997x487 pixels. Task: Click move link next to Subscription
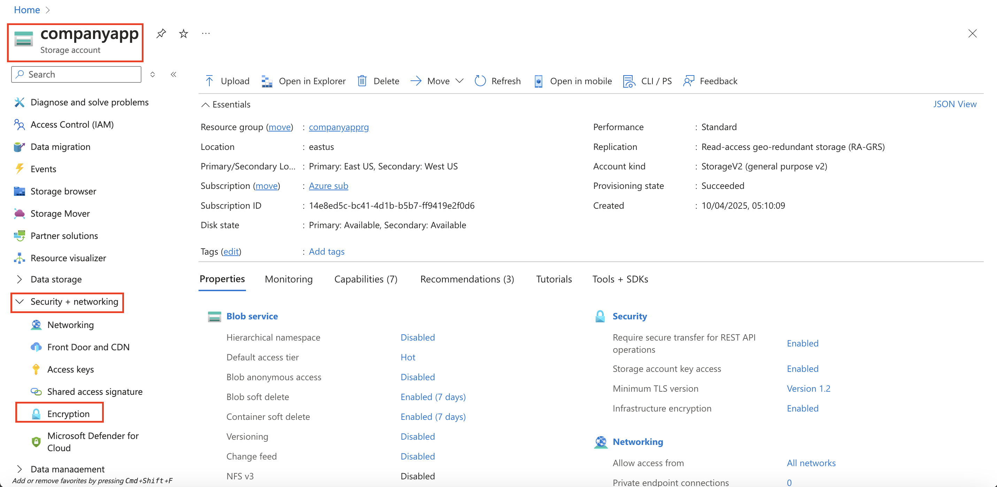click(x=266, y=186)
